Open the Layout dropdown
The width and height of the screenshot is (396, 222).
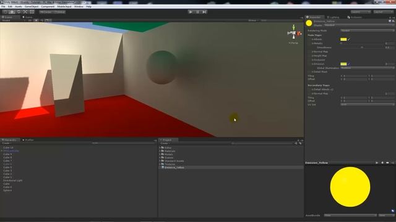pos(384,12)
